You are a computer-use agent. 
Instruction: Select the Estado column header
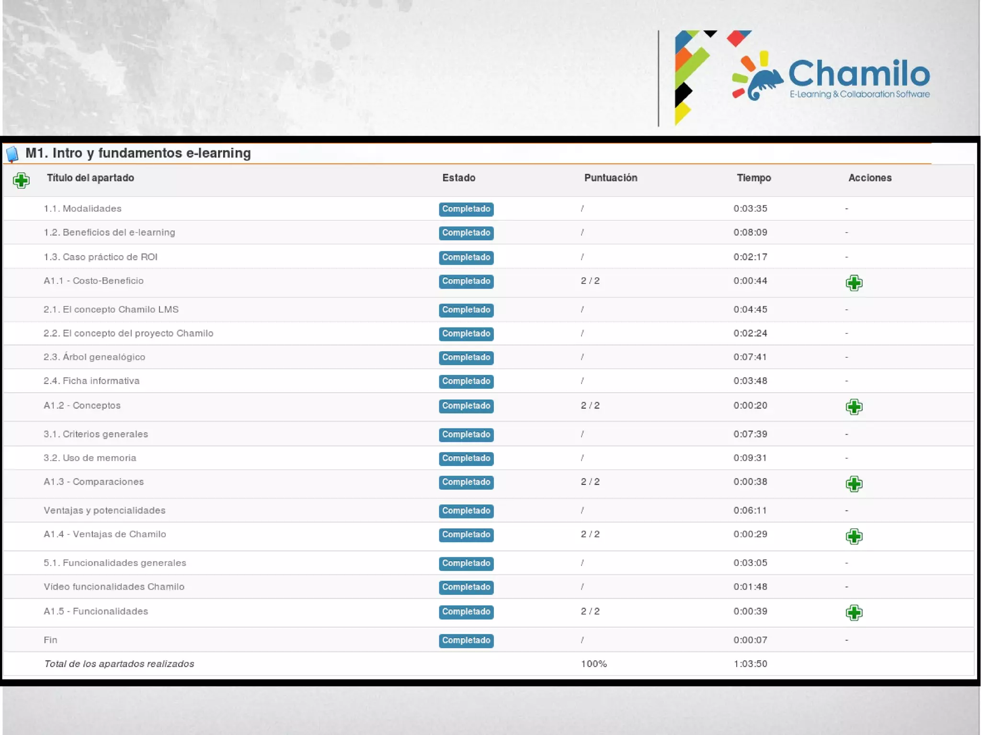[x=458, y=178]
